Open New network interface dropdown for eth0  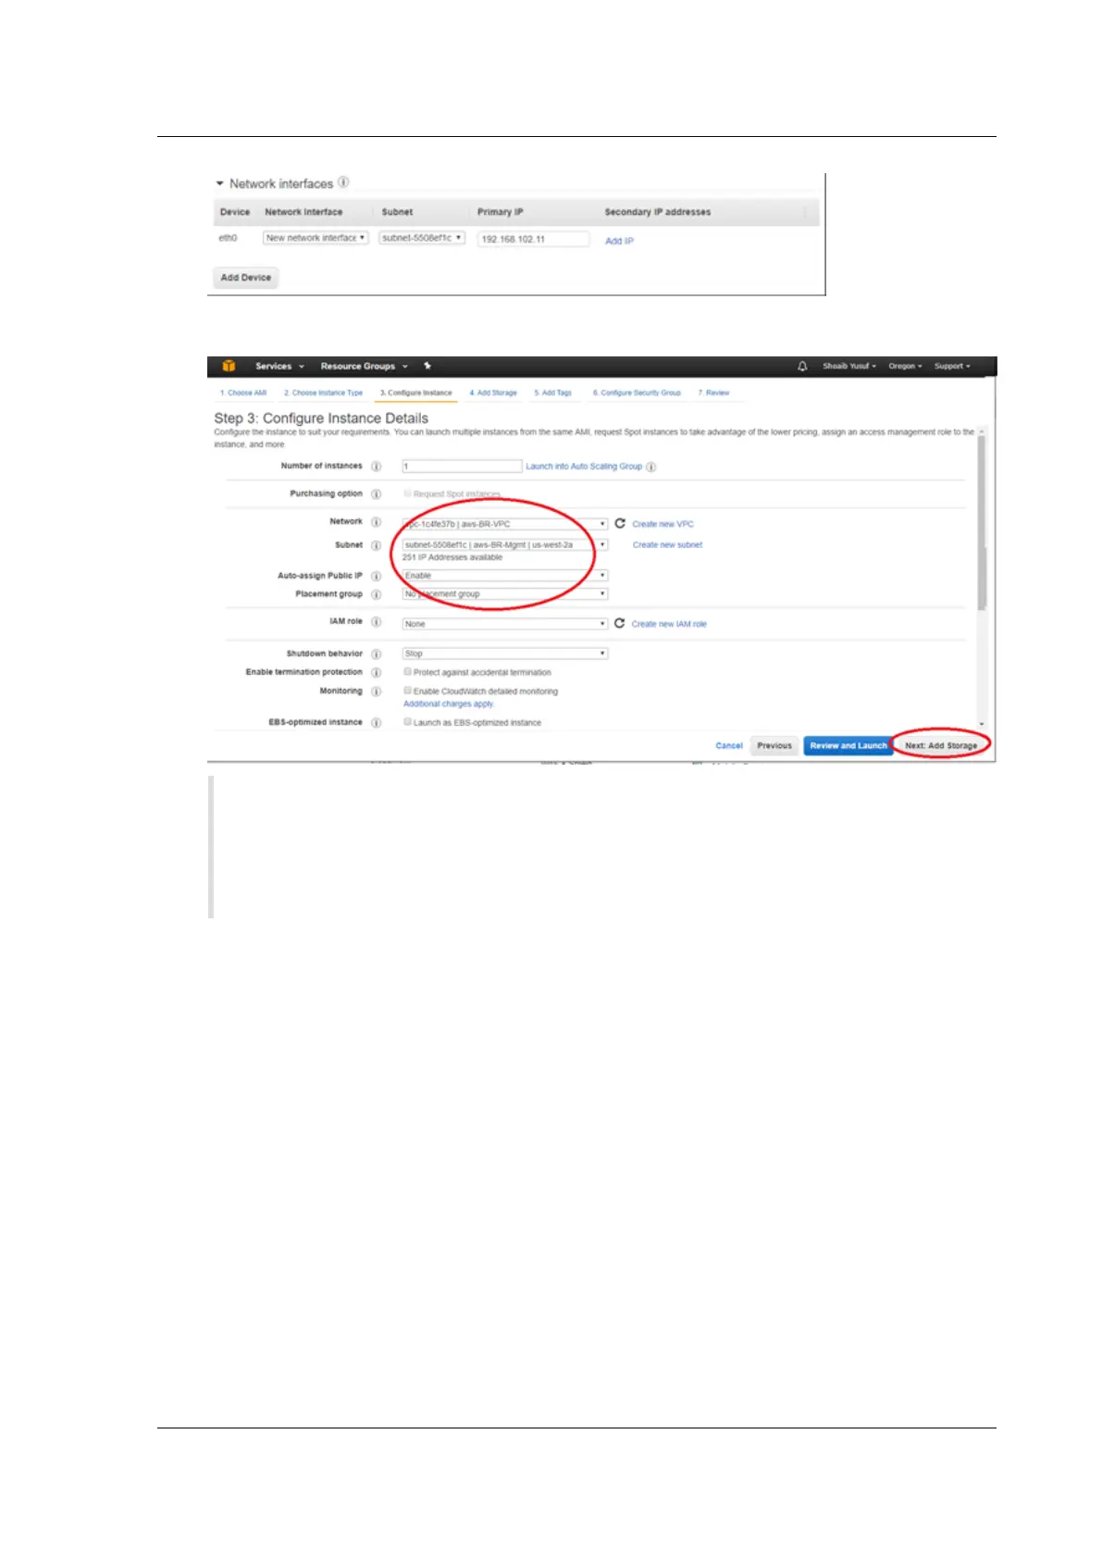[x=316, y=238]
